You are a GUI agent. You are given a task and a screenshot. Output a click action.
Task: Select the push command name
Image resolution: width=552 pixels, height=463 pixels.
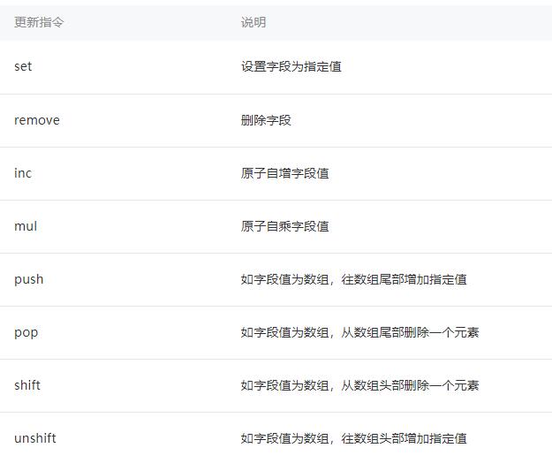[x=28, y=279]
